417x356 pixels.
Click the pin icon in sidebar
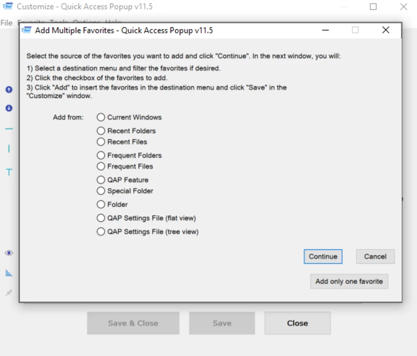(9, 293)
